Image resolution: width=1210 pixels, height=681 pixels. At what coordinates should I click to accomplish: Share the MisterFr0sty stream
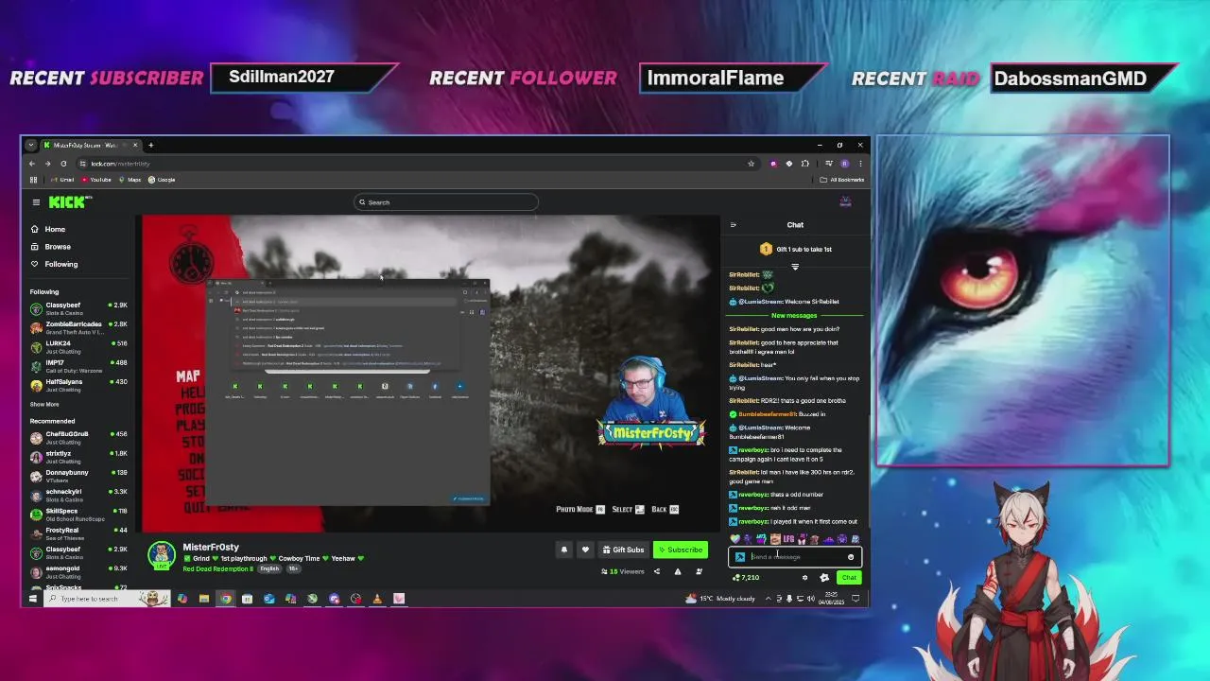tap(657, 571)
